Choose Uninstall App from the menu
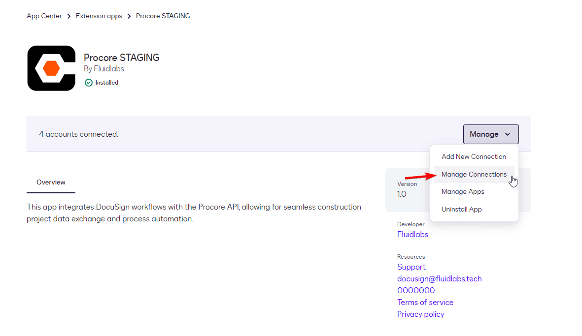582x336 pixels. tap(461, 209)
